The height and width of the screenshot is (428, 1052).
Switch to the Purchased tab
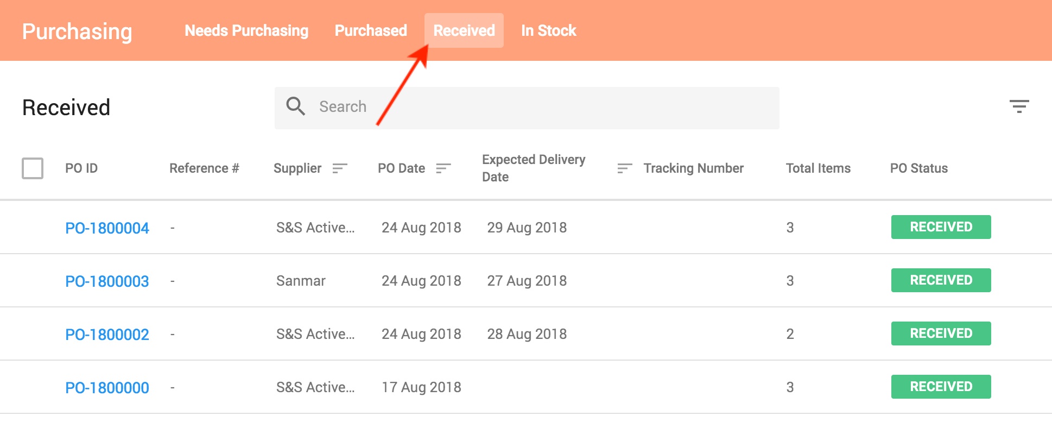click(x=370, y=30)
